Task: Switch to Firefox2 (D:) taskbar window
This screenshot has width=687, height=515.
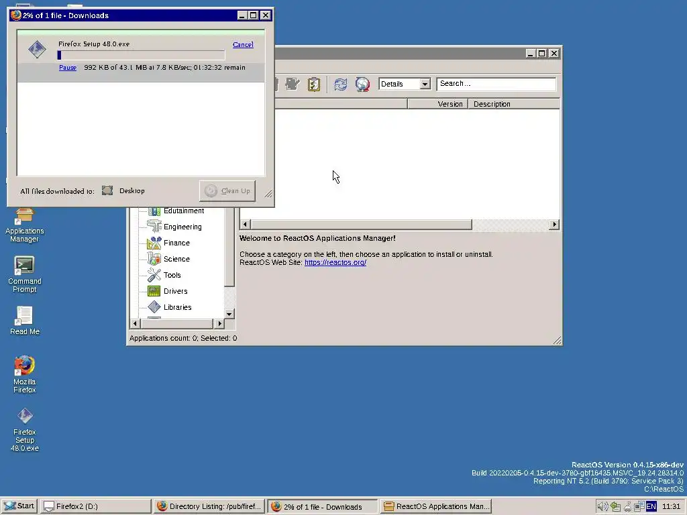Action: 95,507
